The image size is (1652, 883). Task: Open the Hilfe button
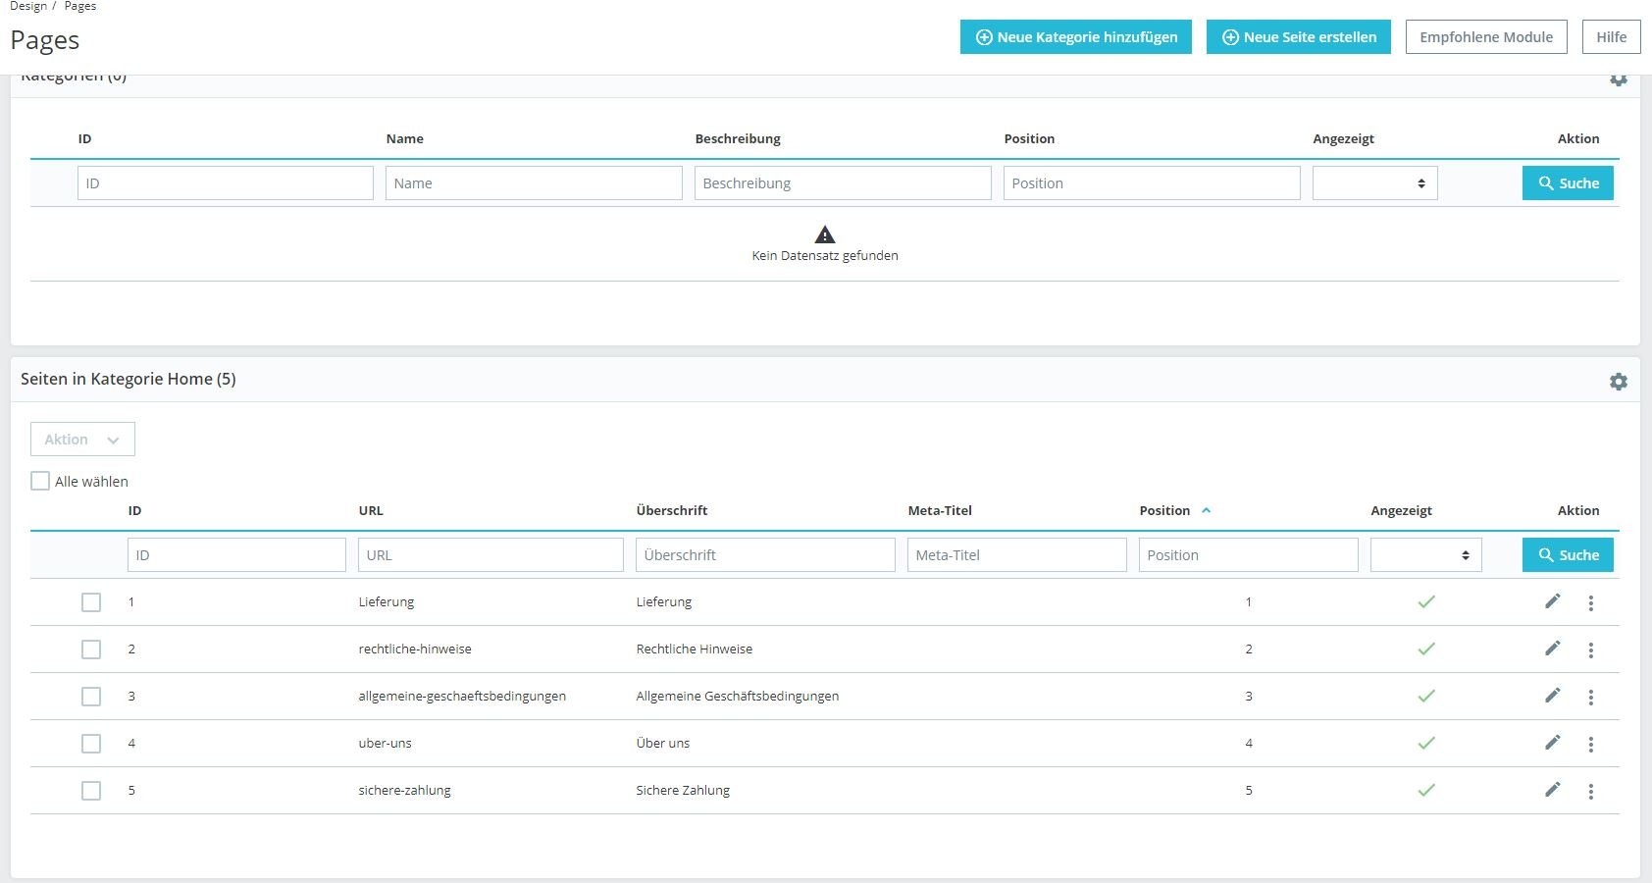(x=1612, y=37)
